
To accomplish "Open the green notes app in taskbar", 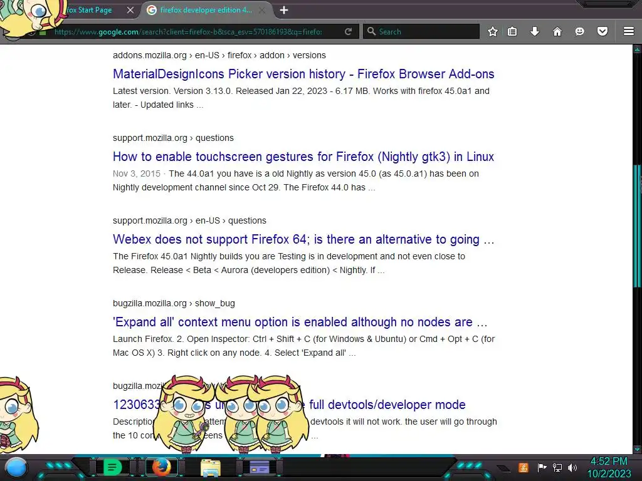I will 112,467.
